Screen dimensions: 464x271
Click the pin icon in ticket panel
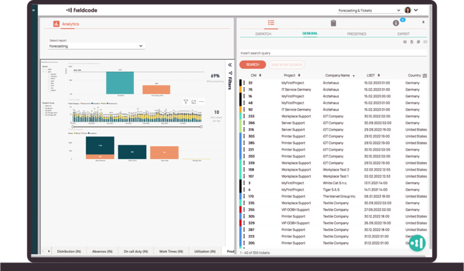pos(423,22)
